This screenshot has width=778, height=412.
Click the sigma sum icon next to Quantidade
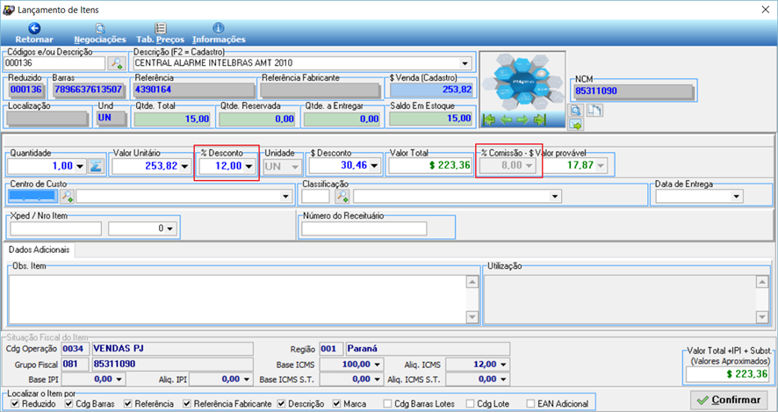point(96,166)
